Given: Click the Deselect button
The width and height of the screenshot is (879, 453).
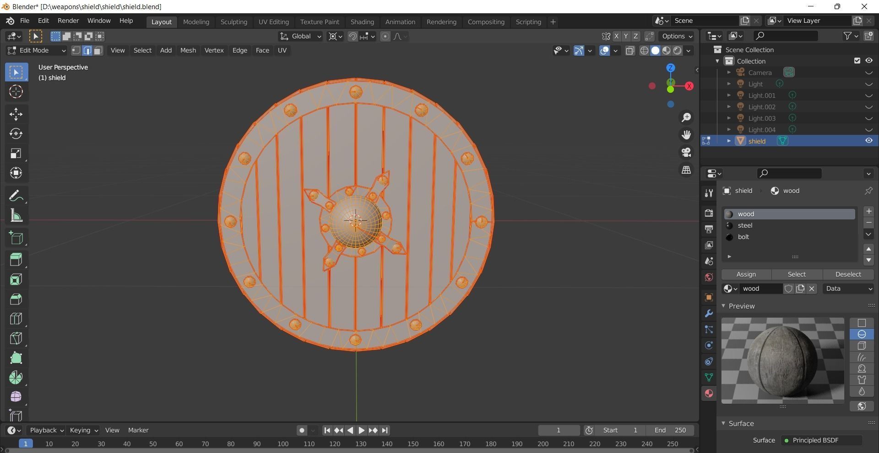Looking at the screenshot, I should [848, 274].
